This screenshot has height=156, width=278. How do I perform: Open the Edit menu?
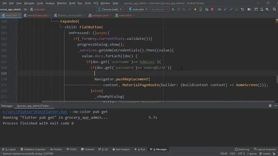tap(11, 3)
